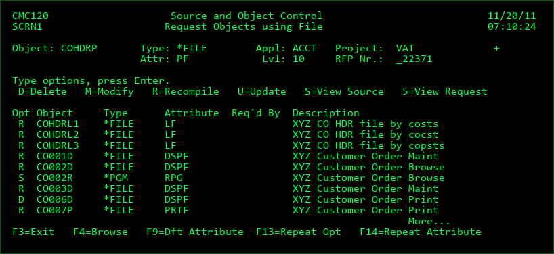Screen dimensions: 554x254
Task: Click the 5=View Request option legend
Action: 445,92
